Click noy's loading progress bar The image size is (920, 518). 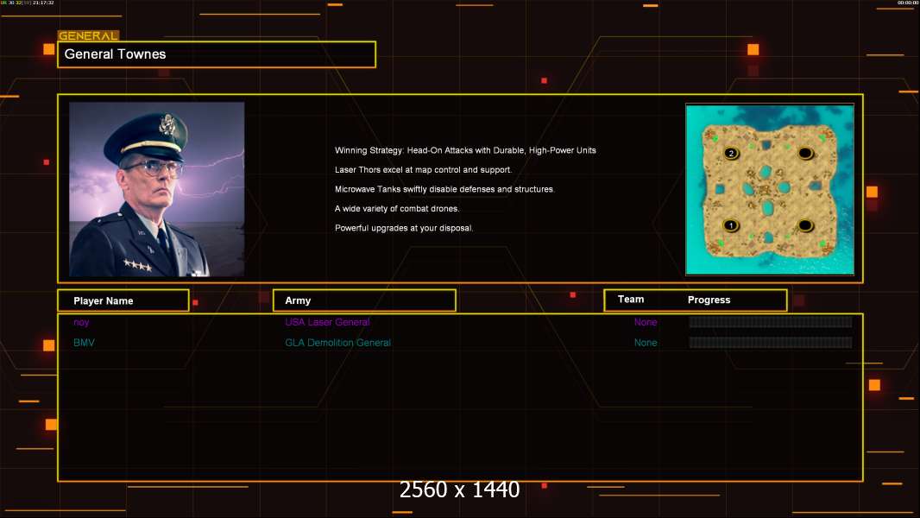pyautogui.click(x=771, y=321)
